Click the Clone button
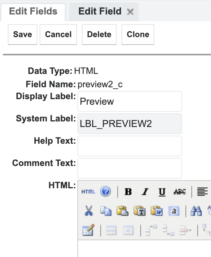Viewport: 211px width, 257px height. pyautogui.click(x=138, y=35)
